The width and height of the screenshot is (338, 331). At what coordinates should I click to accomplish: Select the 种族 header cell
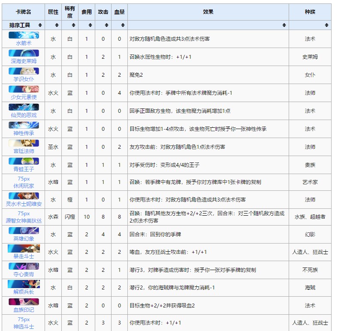pos(310,12)
